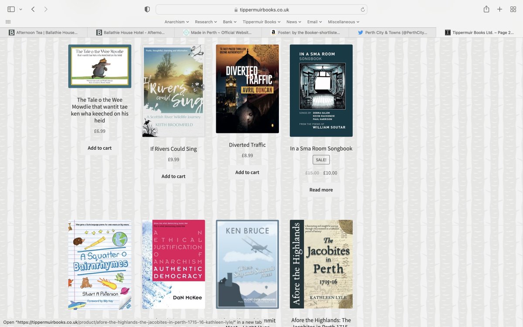
Task: Switch to Made in Perth tab
Action: (218, 32)
